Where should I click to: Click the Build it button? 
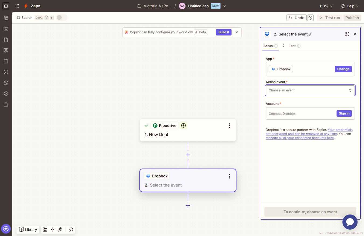point(224,32)
